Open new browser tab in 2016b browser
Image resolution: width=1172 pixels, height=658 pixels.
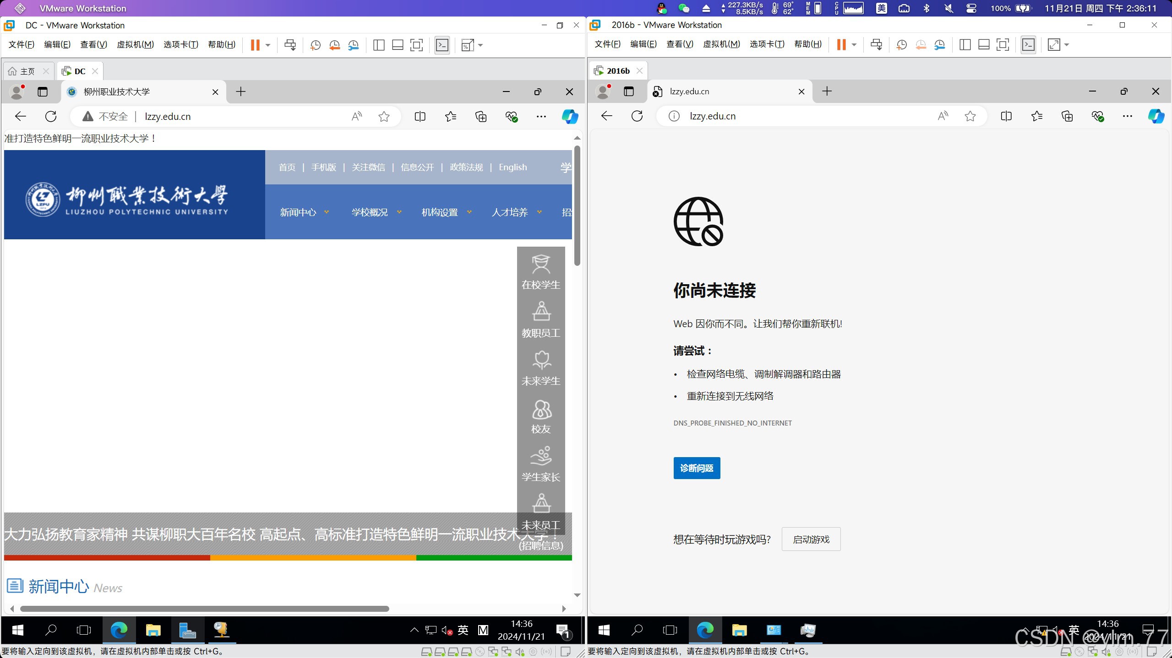pyautogui.click(x=827, y=91)
